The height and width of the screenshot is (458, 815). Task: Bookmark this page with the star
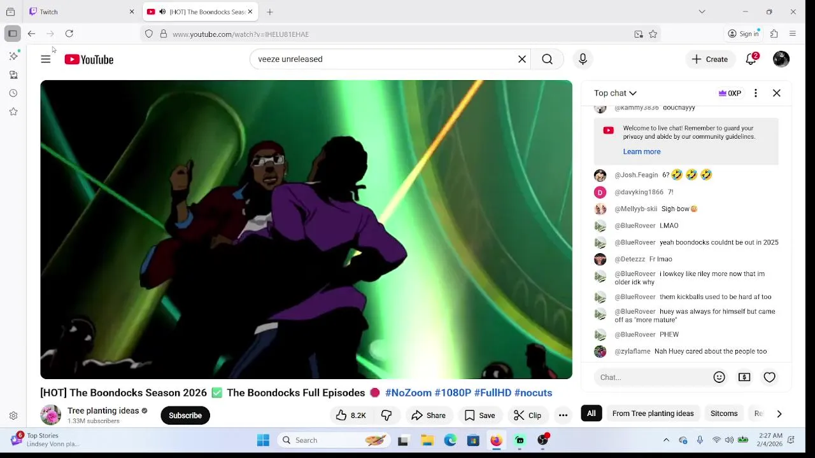pos(653,34)
